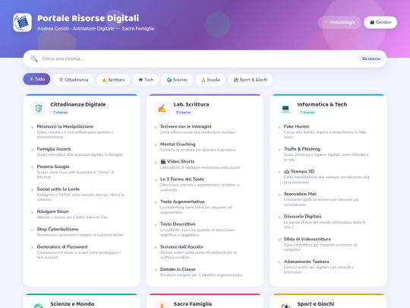Click the 8 risorse badge under Lab. Scrittura
This screenshot has height=308, width=410.
[184, 113]
